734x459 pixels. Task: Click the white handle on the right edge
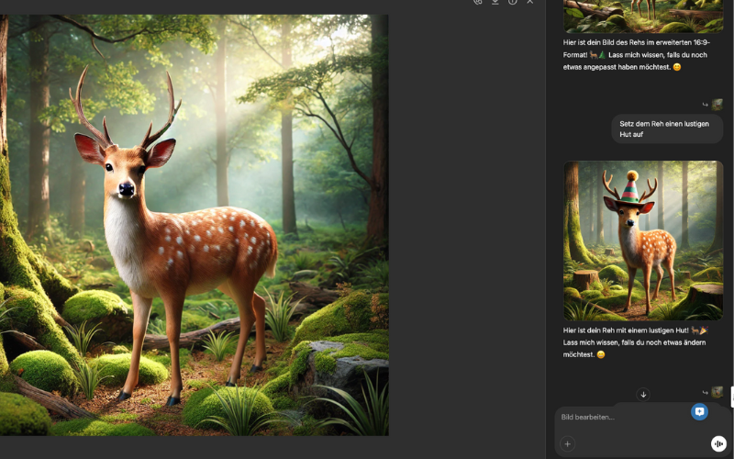(732, 397)
